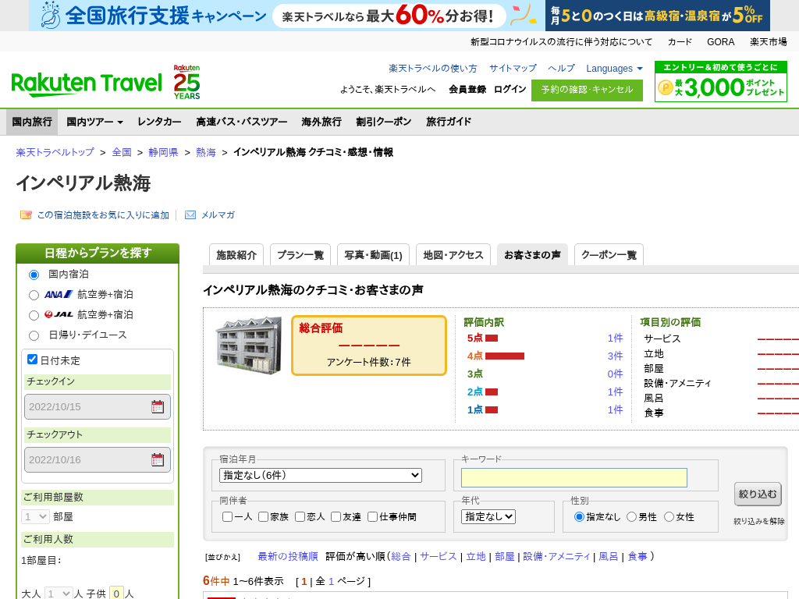The width and height of the screenshot is (799, 599).
Task: Open the 大人 adult count dropdown
Action: click(58, 594)
